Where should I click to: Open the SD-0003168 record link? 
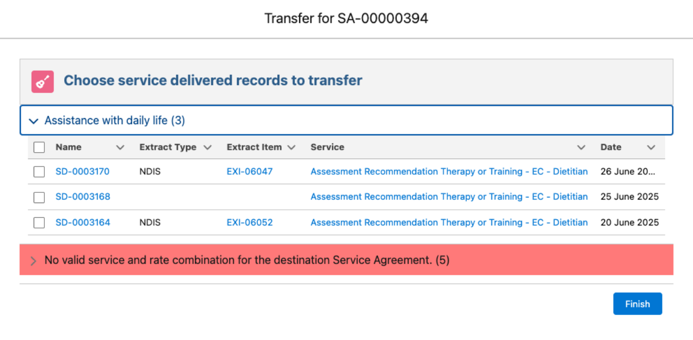pos(83,196)
